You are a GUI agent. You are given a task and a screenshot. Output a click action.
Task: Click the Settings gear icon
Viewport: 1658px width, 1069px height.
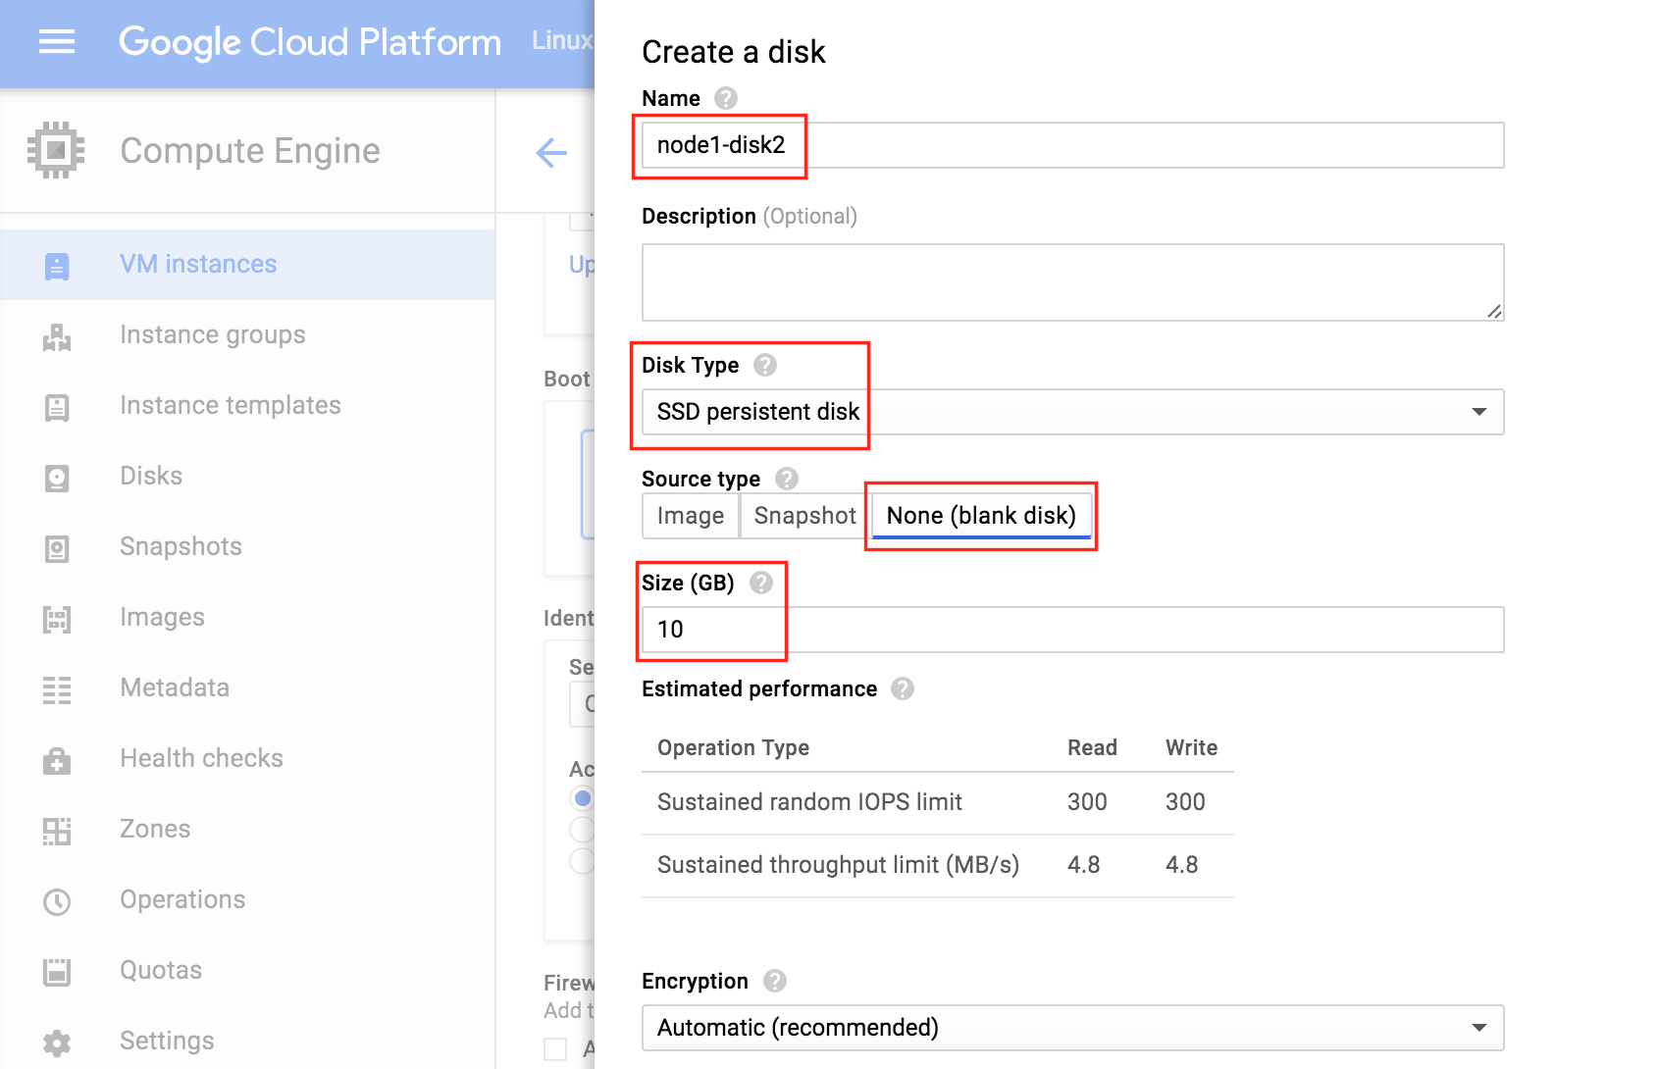point(57,1043)
